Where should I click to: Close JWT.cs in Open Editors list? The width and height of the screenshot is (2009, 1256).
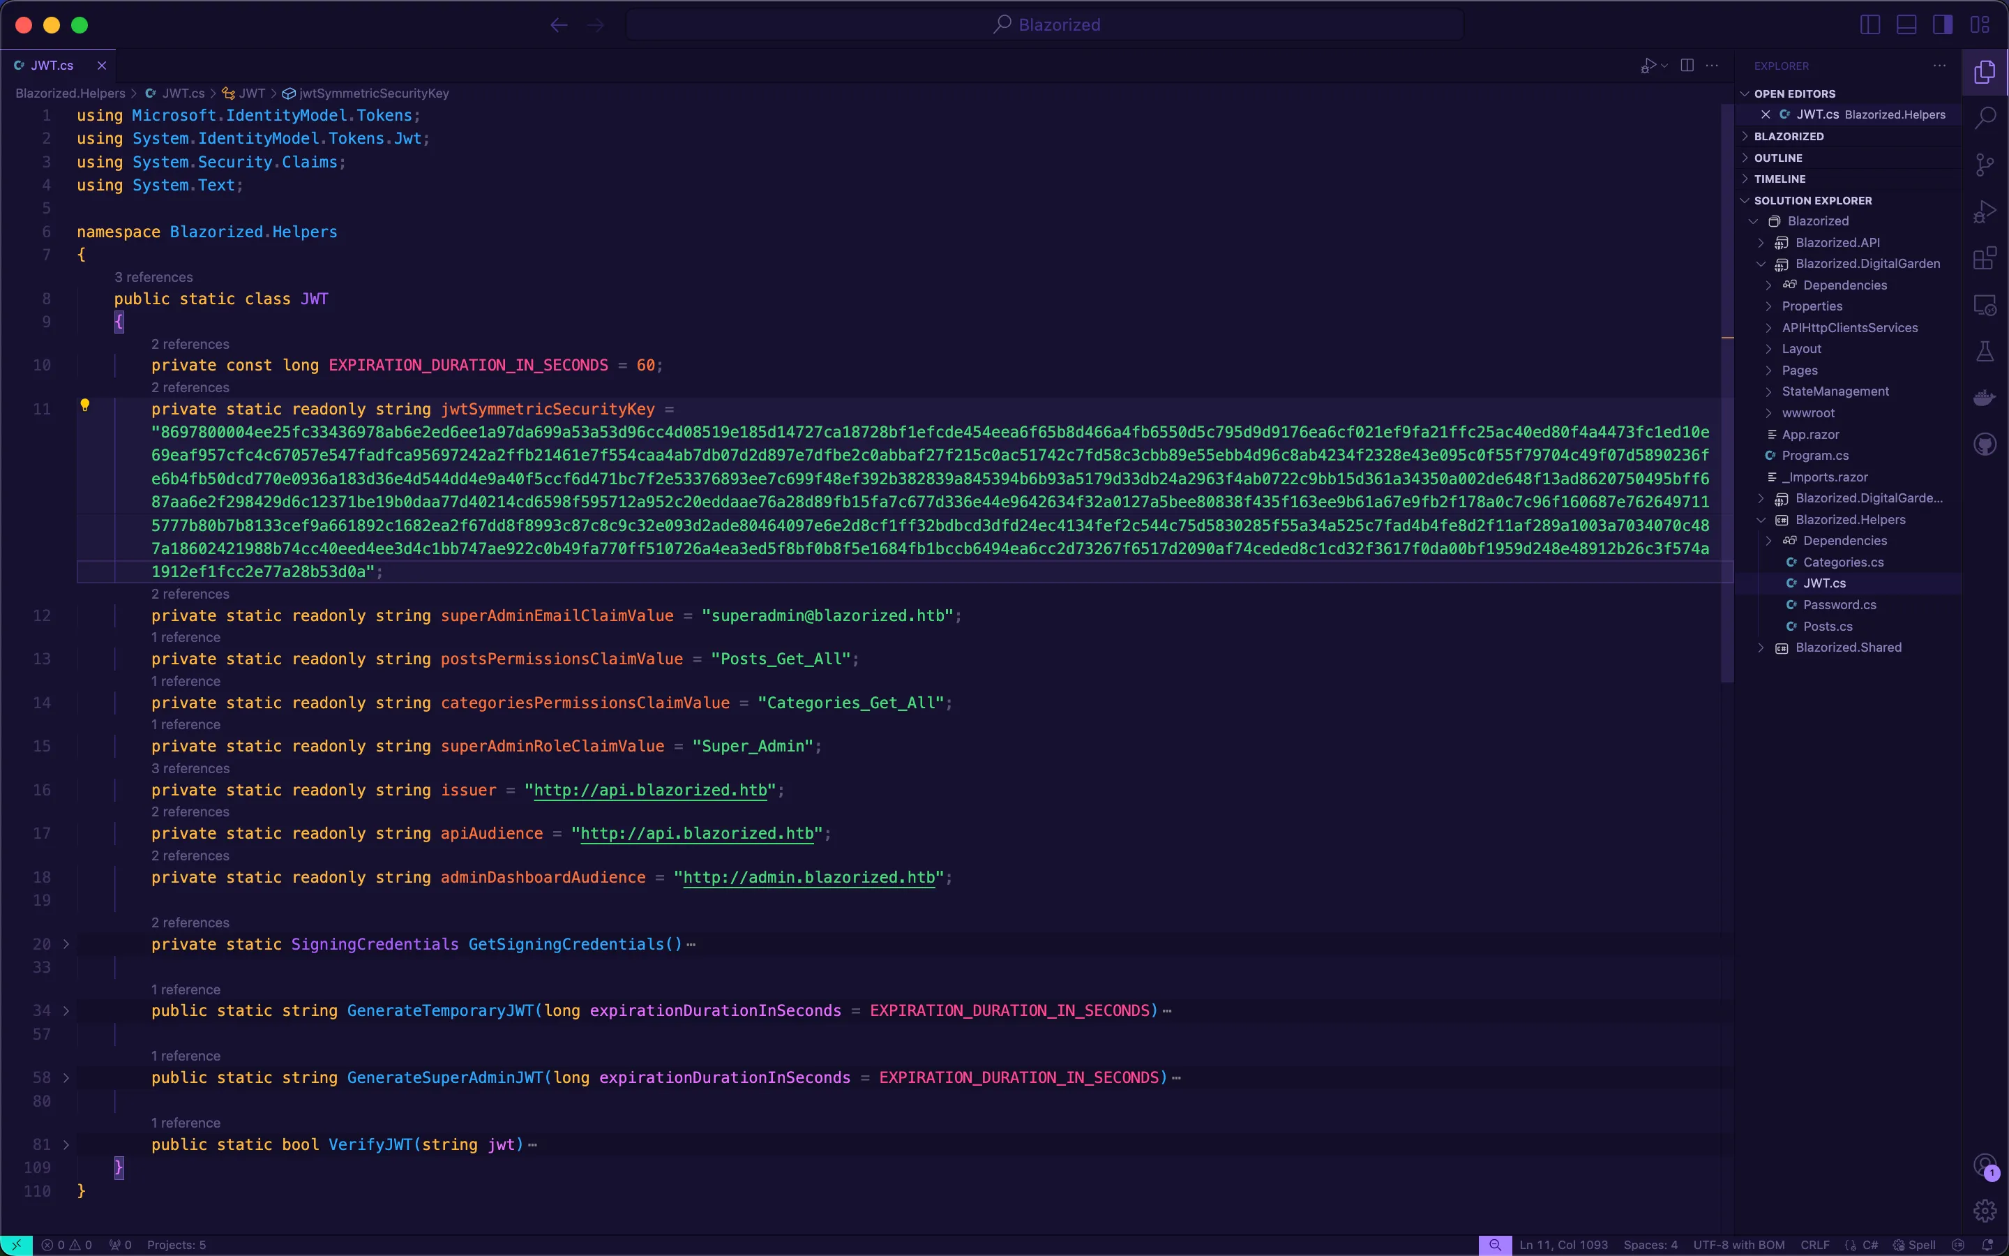(1766, 114)
